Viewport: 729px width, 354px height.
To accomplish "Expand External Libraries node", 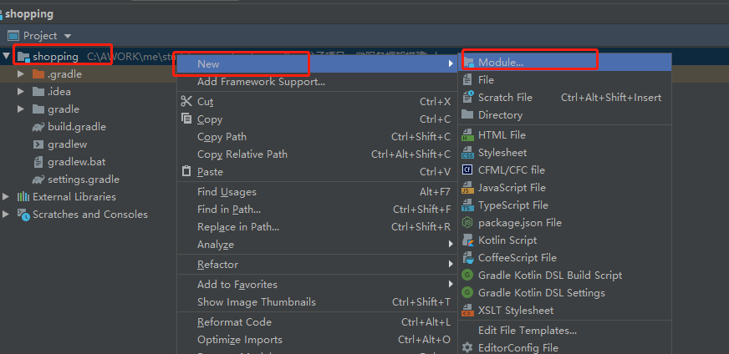I will click(x=6, y=196).
